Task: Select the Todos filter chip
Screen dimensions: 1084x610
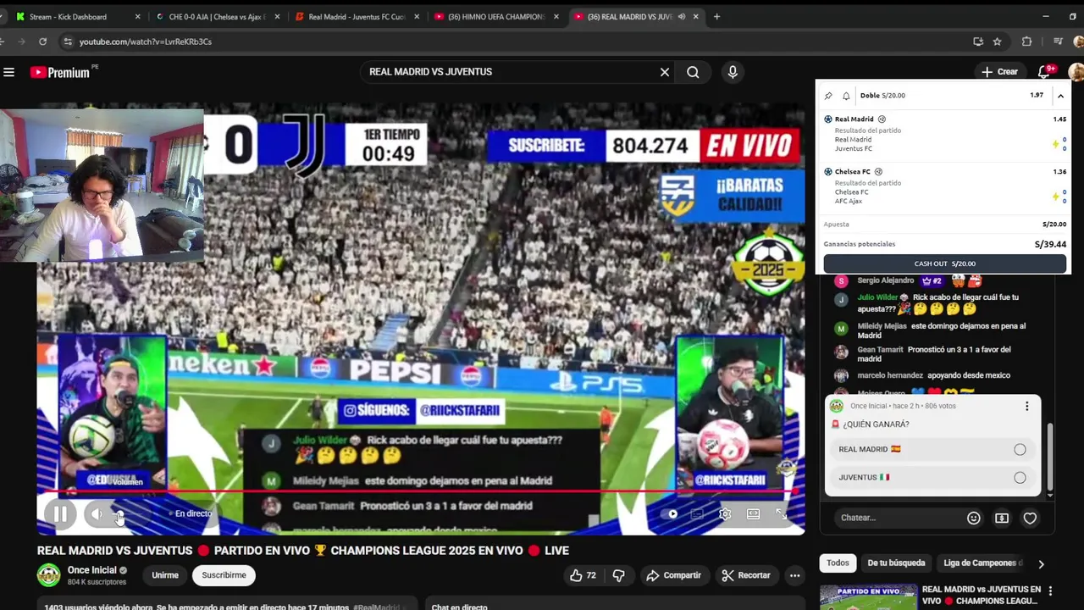Action: pyautogui.click(x=838, y=563)
